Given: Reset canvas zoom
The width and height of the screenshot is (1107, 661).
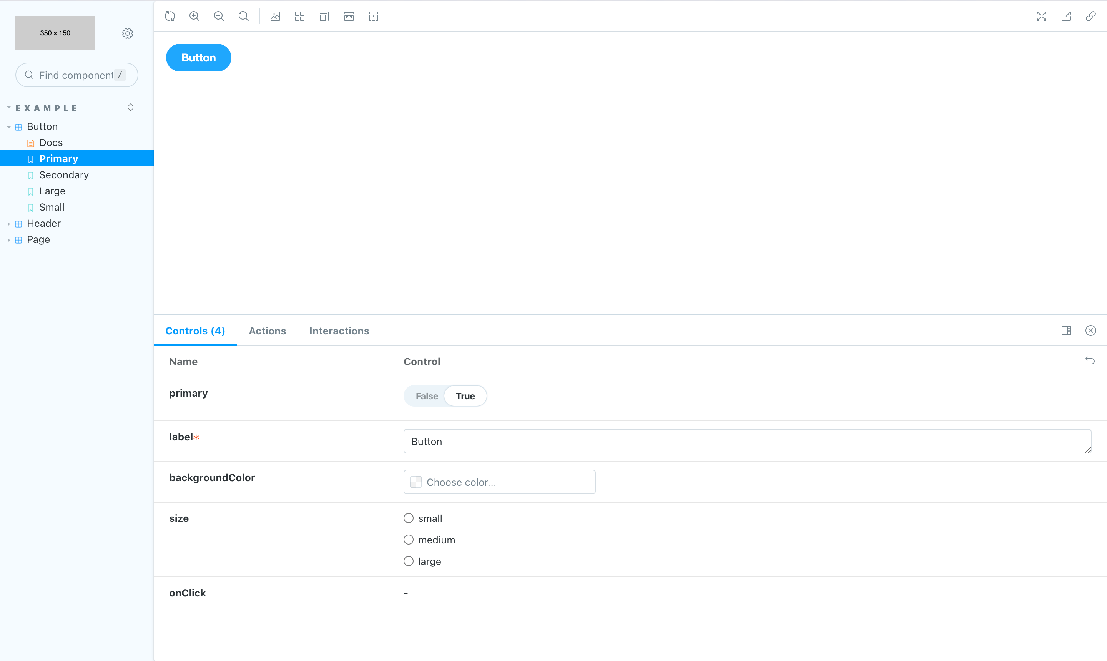Looking at the screenshot, I should 243,17.
